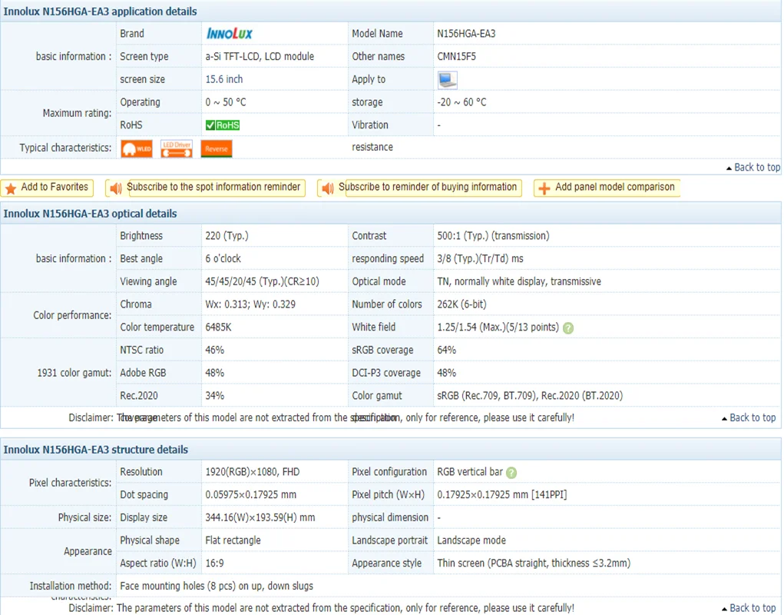Click white field 1.25/1.54 (Max.) value
The height and width of the screenshot is (615, 784).
tap(498, 327)
